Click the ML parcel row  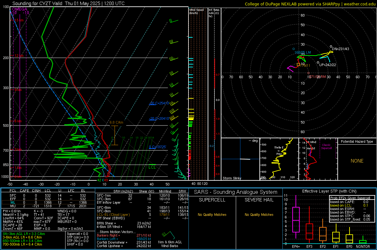48,202
